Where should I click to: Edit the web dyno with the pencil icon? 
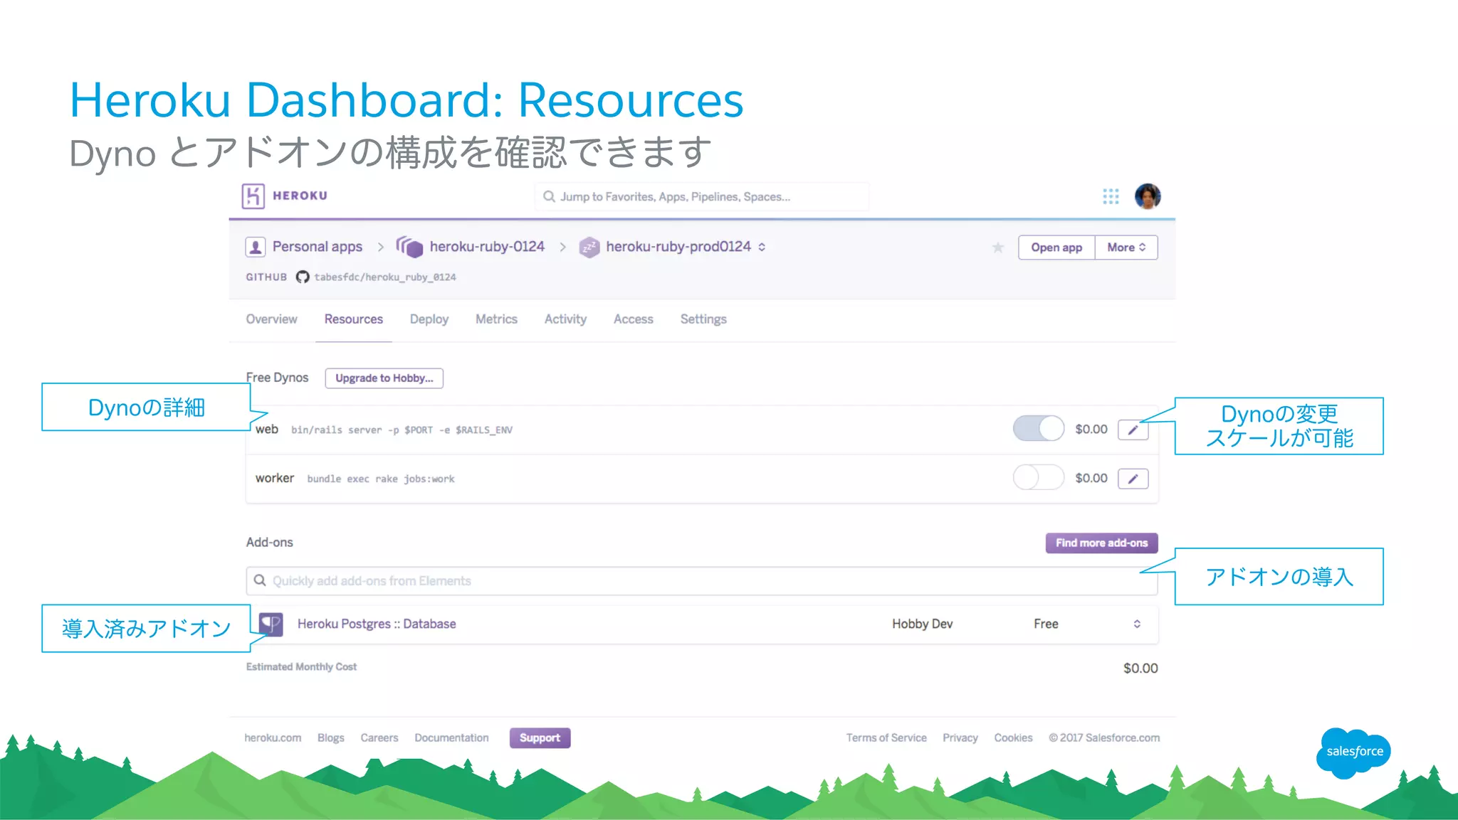[x=1133, y=430]
